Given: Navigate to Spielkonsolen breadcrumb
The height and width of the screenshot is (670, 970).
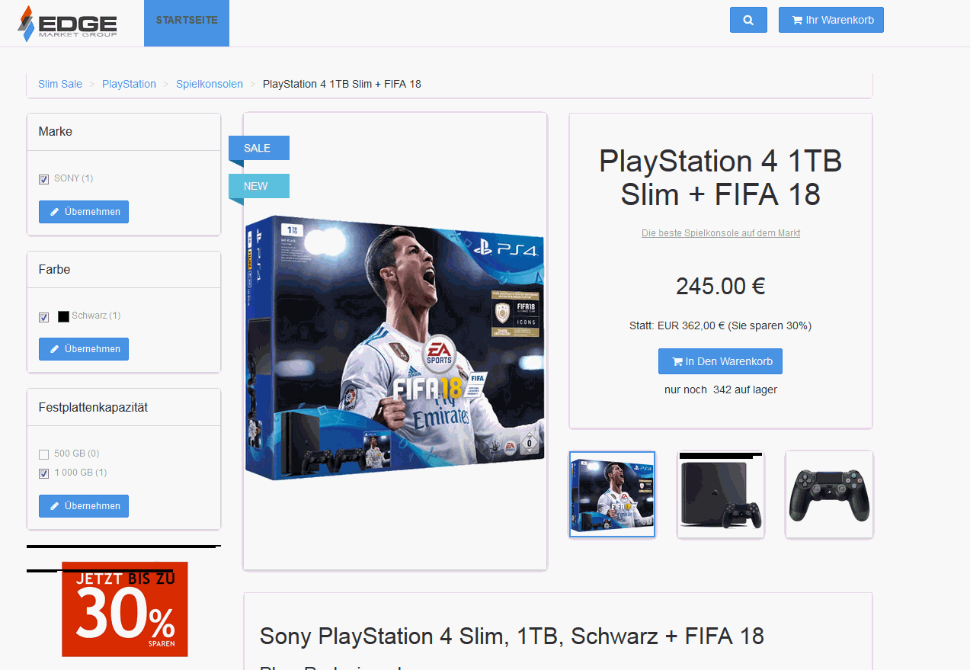Looking at the screenshot, I should click(210, 84).
